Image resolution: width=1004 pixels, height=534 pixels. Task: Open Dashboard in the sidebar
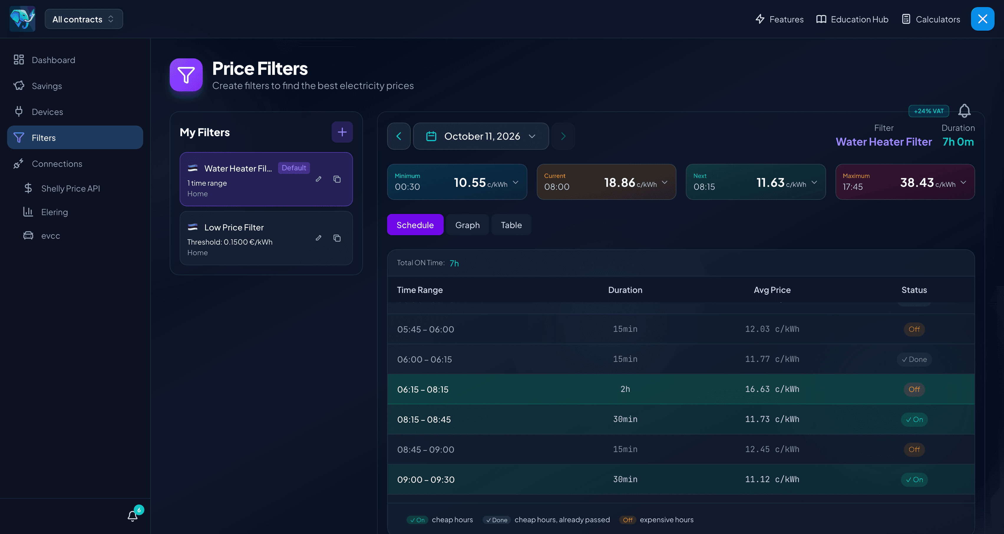[75, 60]
